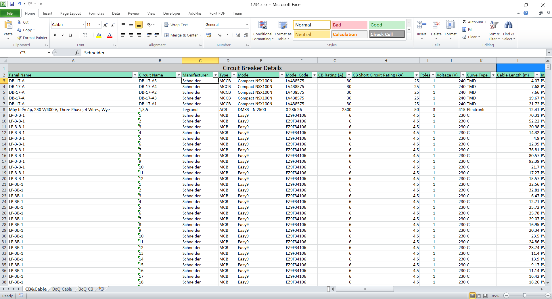The image size is (552, 299).
Task: Click the Paste clipboard icon
Action: (x=8, y=25)
